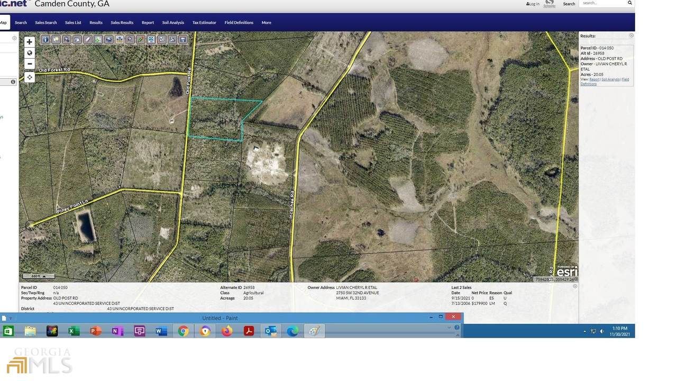Select the Identify info tool
This screenshot has height=381, width=677.
tap(45, 39)
